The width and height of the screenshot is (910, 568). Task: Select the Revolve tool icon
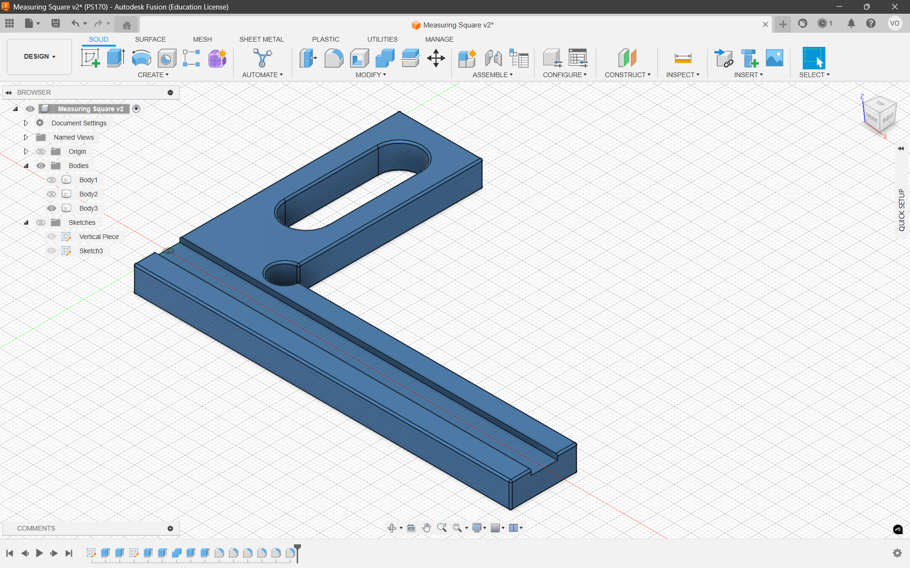pos(141,58)
